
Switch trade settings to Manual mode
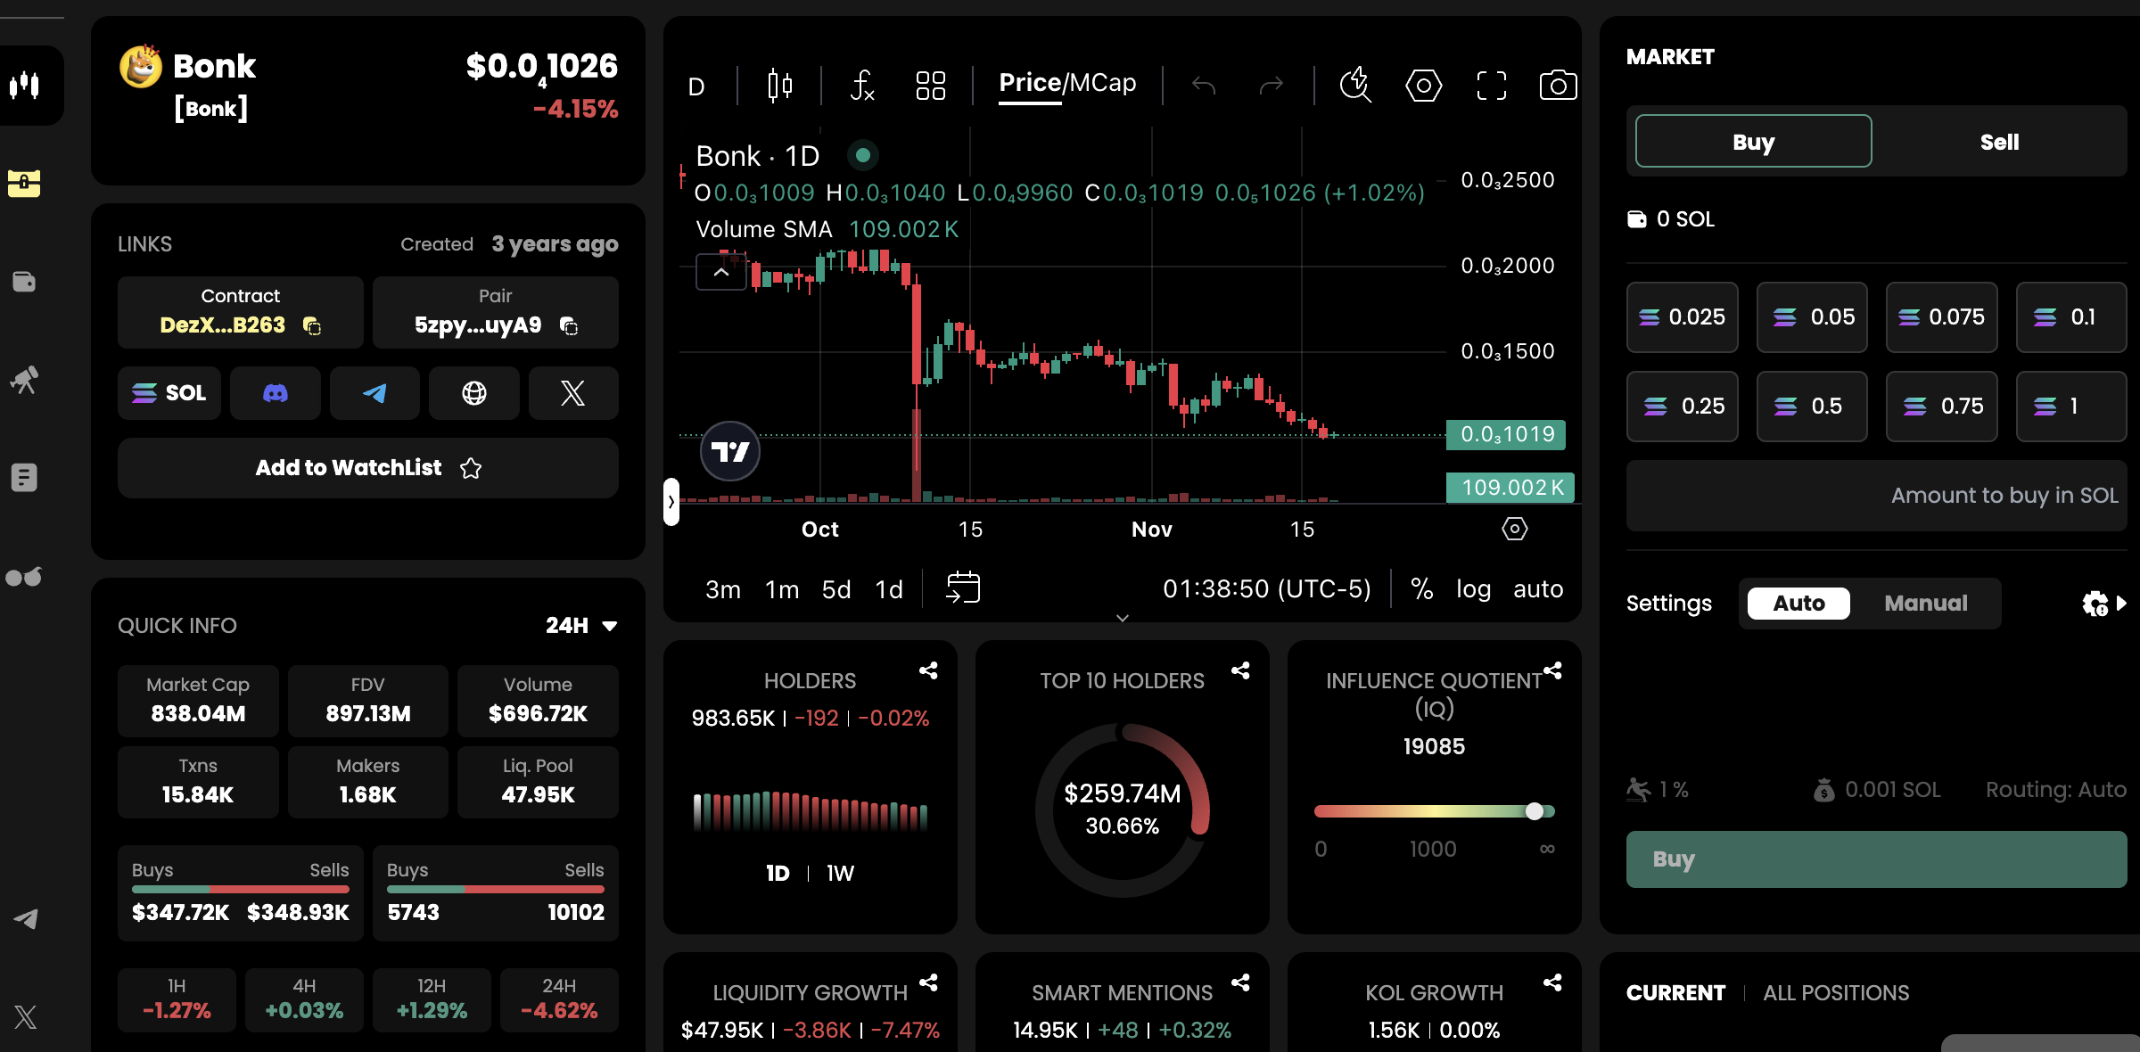point(1926,603)
